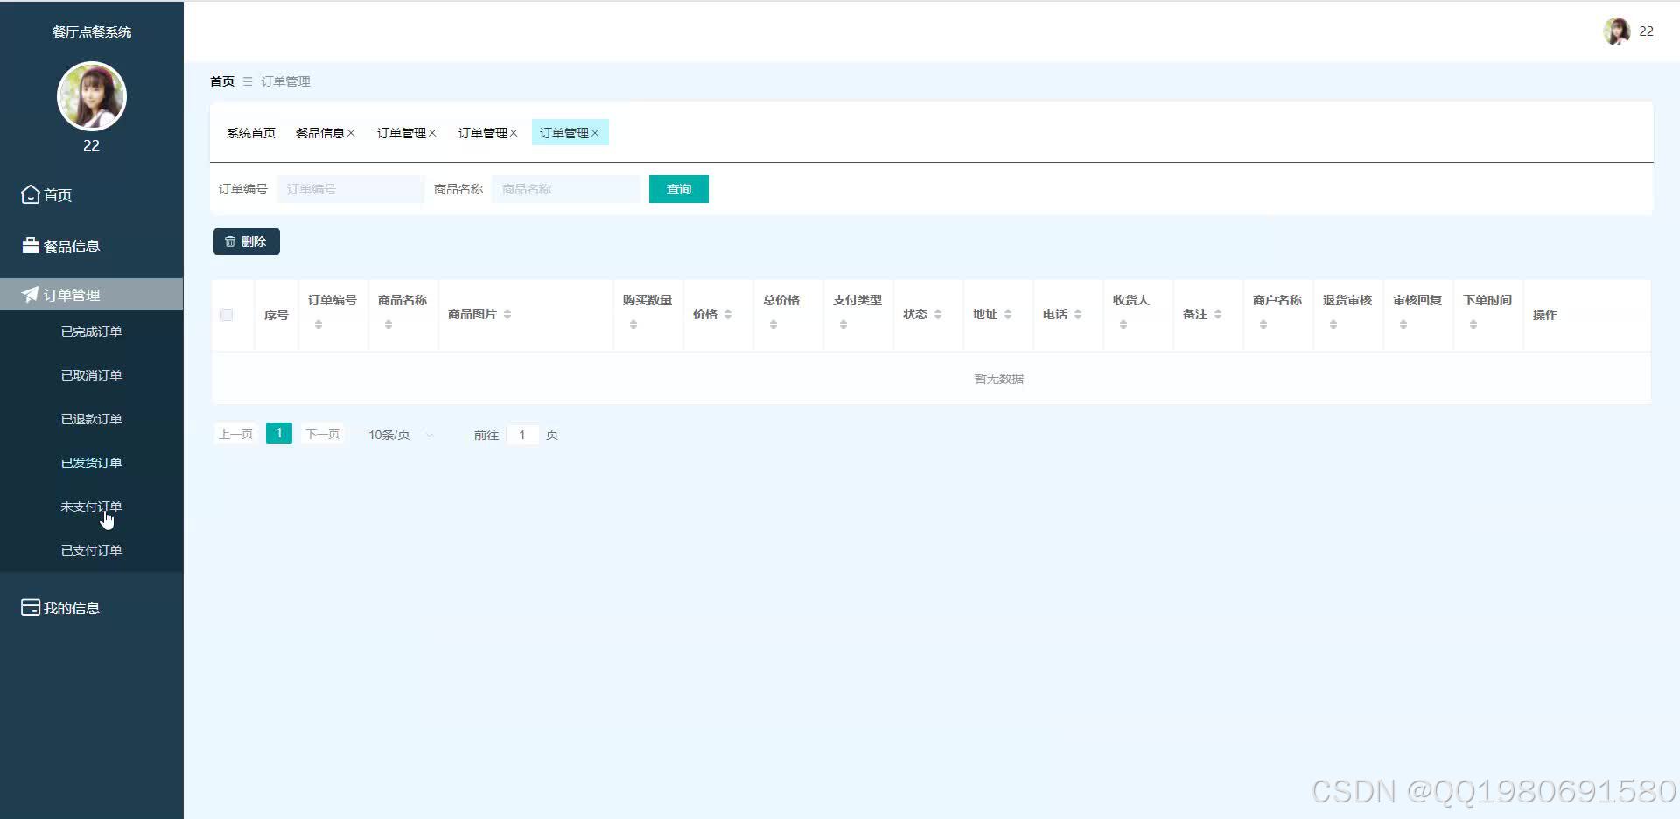The height and width of the screenshot is (819, 1680).
Task: Click the list icon in the breadcrumb bar
Action: [246, 80]
